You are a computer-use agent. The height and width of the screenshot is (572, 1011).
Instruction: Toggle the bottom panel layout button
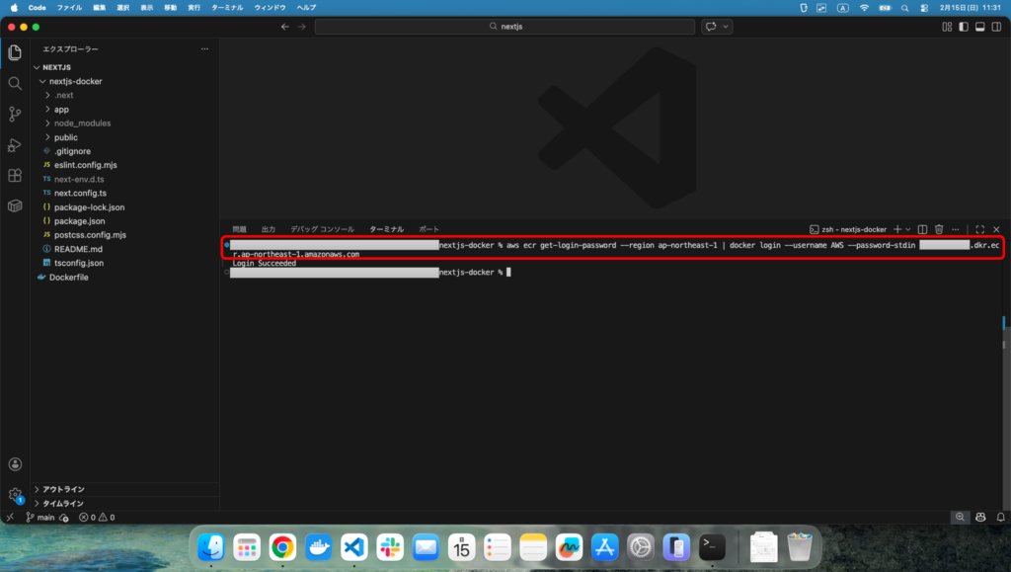(x=980, y=27)
